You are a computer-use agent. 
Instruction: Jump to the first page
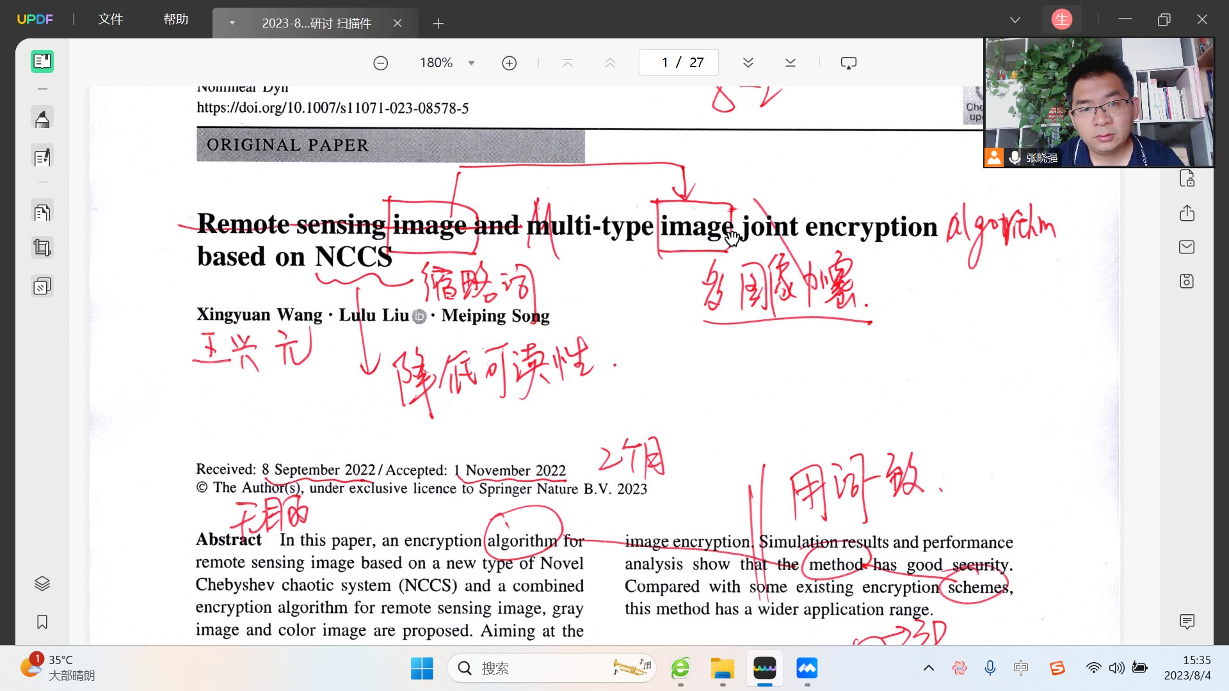pyautogui.click(x=568, y=63)
